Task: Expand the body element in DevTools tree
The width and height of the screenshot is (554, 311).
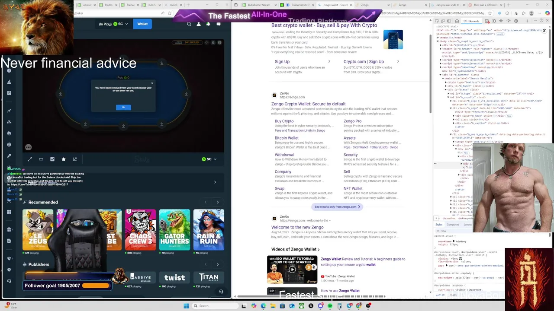Action: click(438, 41)
